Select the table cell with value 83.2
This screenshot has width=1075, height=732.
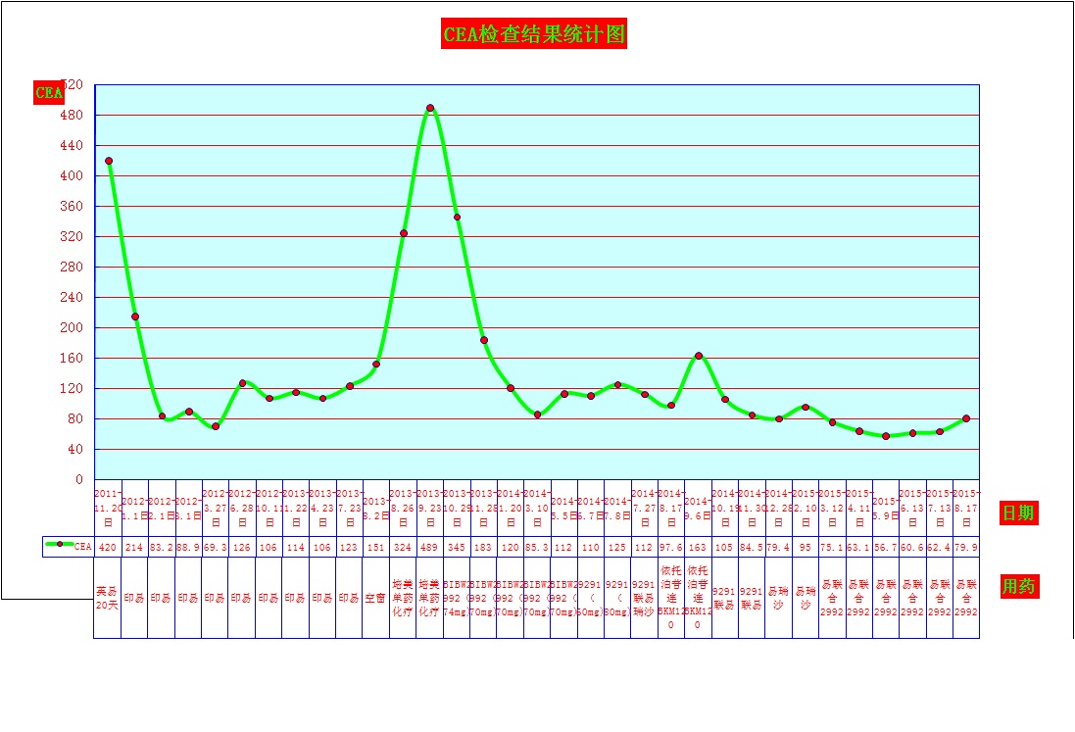[161, 547]
